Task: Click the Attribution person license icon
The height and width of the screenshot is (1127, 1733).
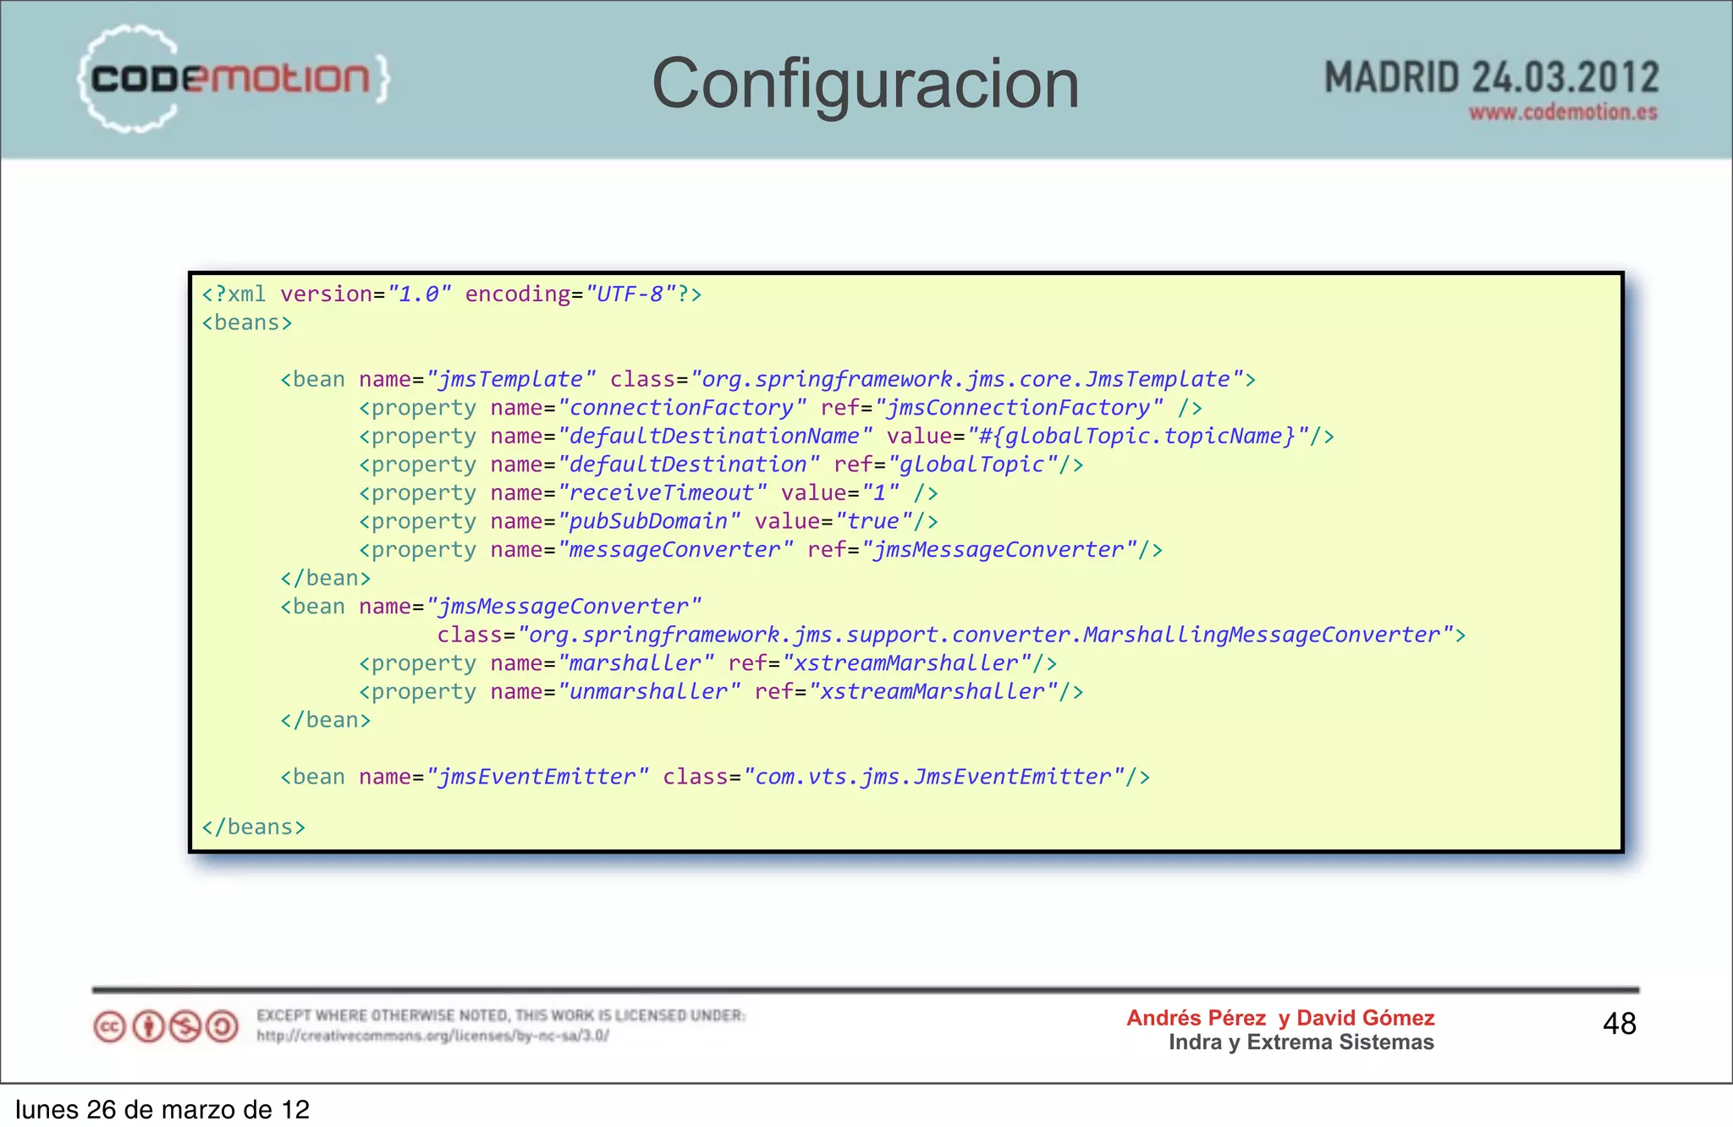Action: [x=148, y=1027]
